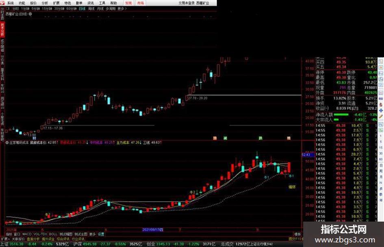Open the round settings icon of 庄家筹码成本 indicator
Viewport: 384px width, 247px height.
click(7, 142)
